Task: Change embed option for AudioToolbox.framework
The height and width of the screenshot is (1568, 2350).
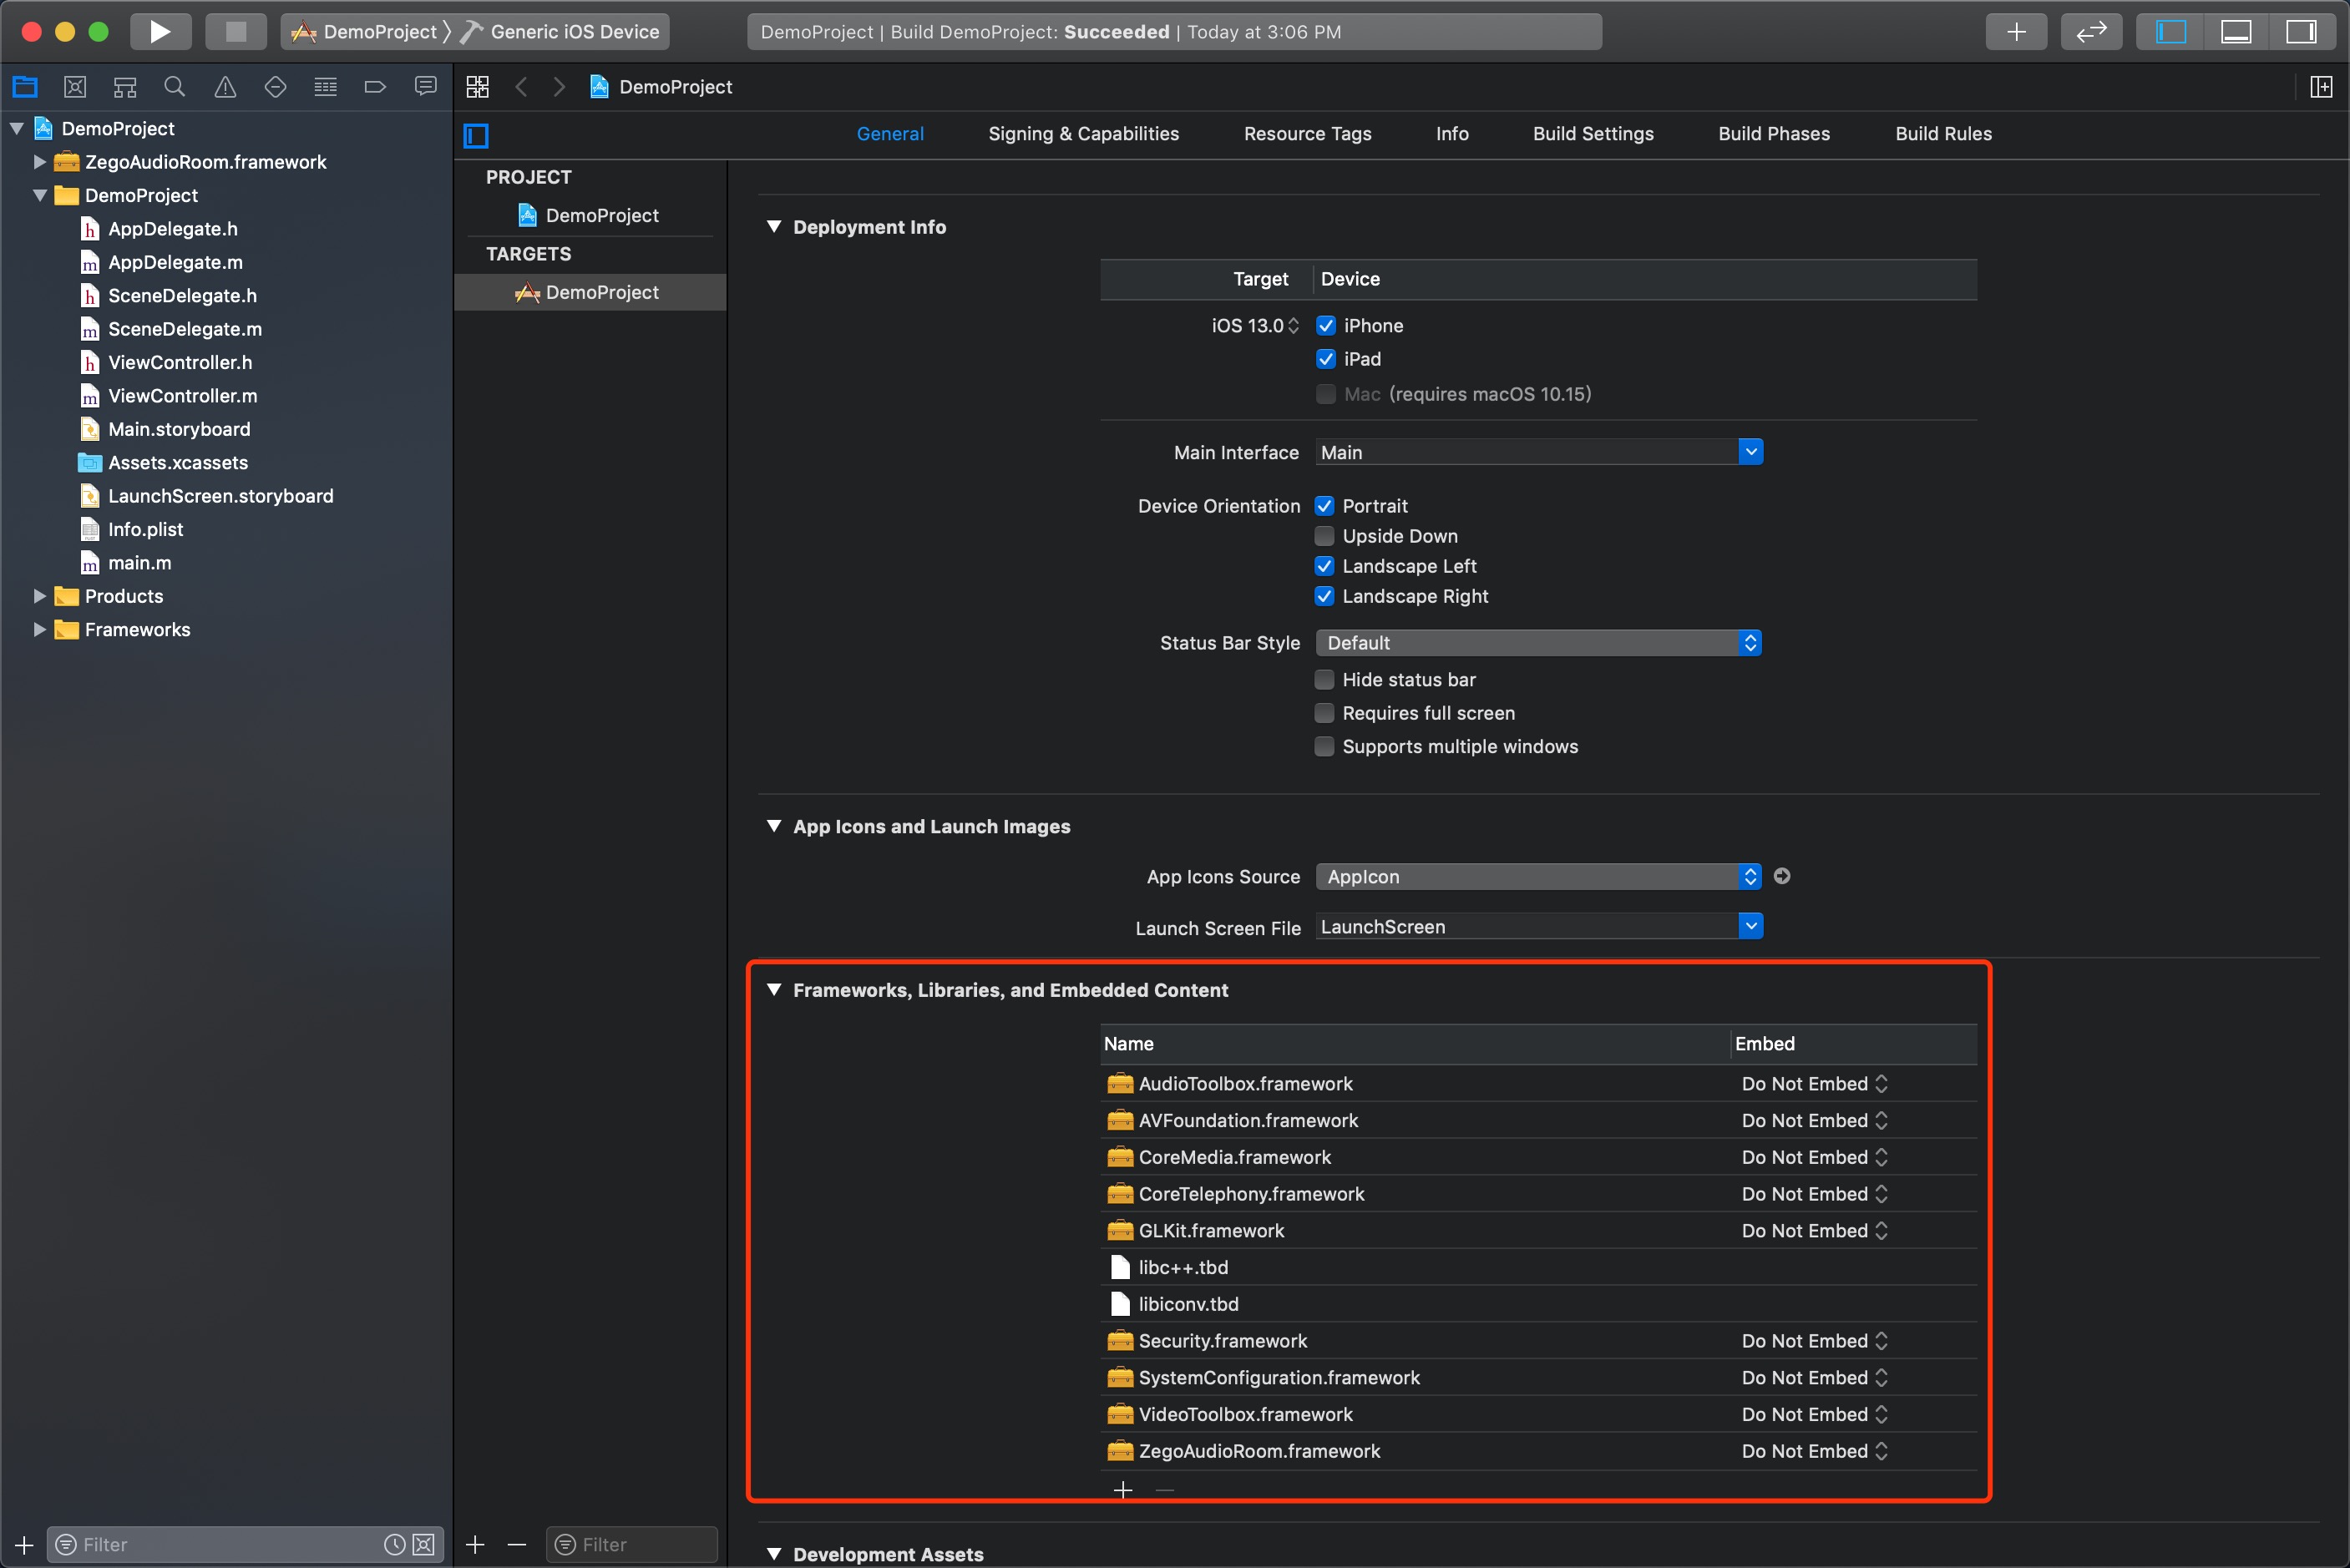Action: click(x=1814, y=1083)
